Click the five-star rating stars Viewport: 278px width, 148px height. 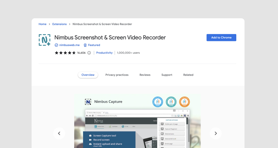(65, 53)
